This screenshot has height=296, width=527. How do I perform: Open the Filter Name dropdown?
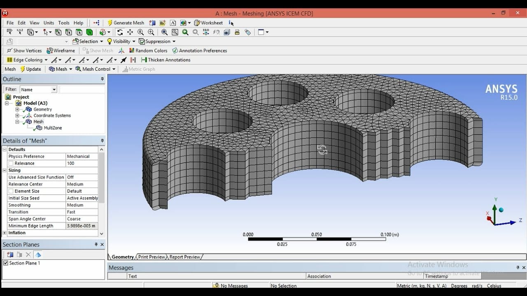tap(54, 90)
